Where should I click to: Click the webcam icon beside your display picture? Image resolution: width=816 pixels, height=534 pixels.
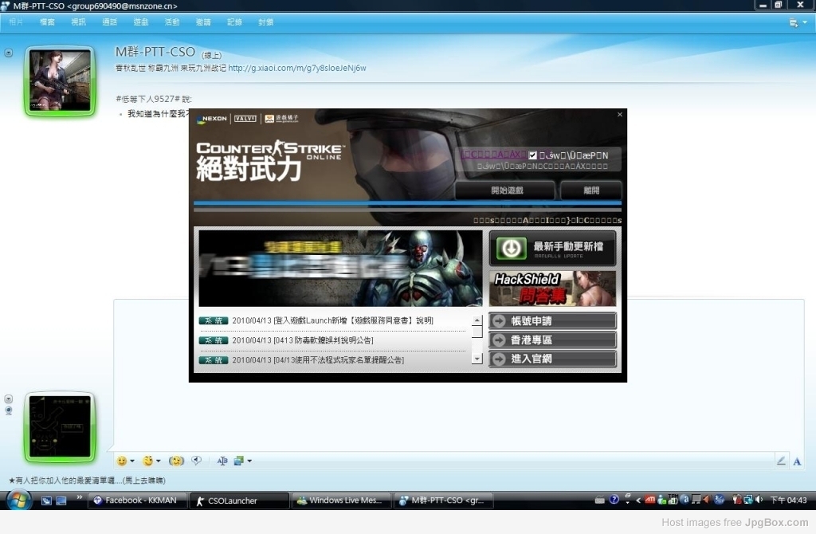[9, 410]
